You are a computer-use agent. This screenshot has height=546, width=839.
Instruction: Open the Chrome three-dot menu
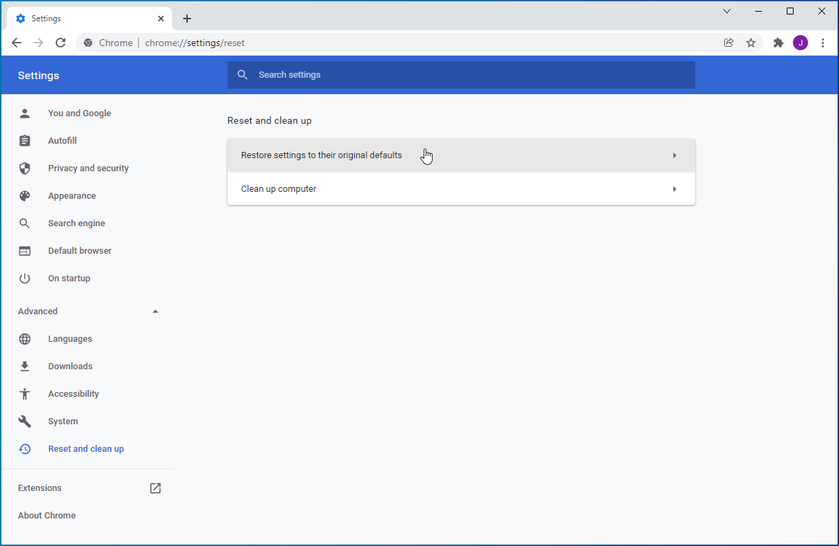(823, 42)
